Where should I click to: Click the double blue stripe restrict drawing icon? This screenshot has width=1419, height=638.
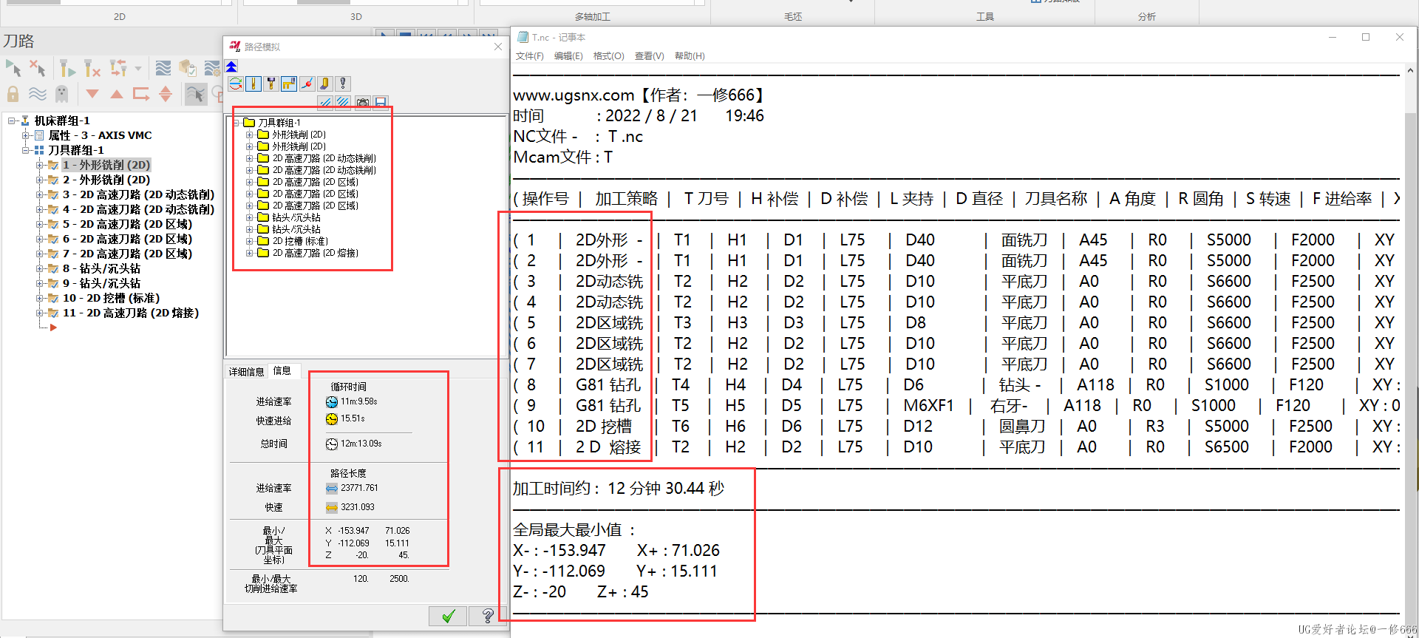[x=344, y=102]
